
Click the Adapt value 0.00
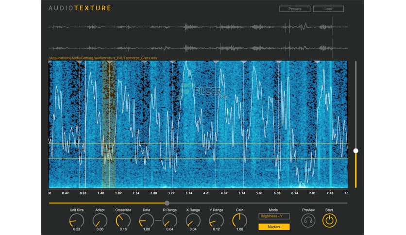click(x=100, y=229)
